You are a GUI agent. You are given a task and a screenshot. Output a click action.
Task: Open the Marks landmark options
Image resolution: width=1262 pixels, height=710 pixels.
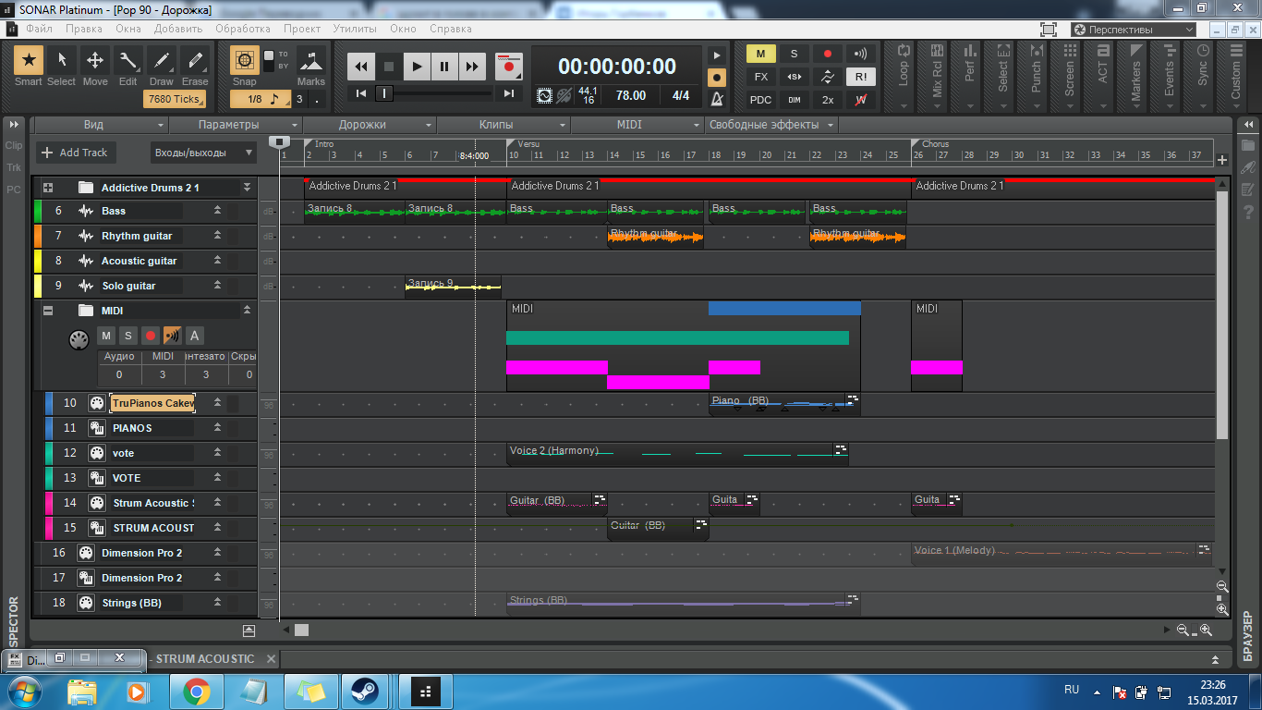tap(311, 62)
